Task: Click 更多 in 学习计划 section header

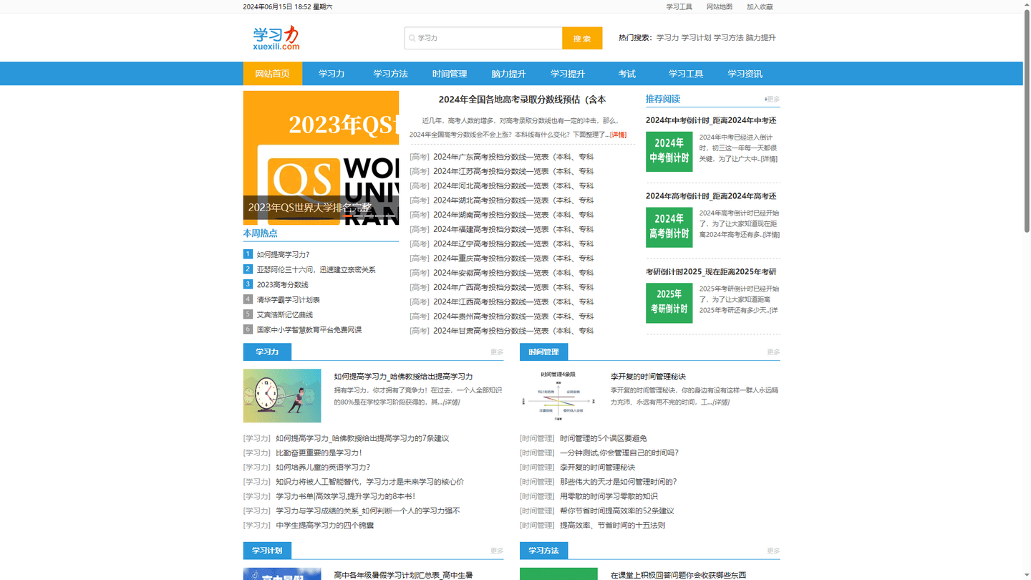Action: coord(497,551)
